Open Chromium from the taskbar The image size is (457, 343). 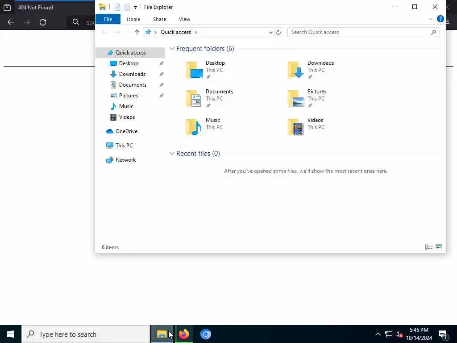point(205,334)
